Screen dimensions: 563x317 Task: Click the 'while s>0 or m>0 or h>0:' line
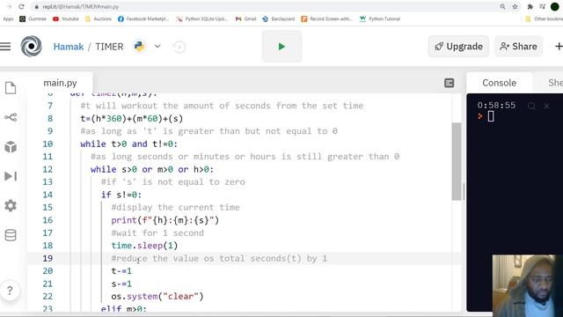pyautogui.click(x=152, y=169)
